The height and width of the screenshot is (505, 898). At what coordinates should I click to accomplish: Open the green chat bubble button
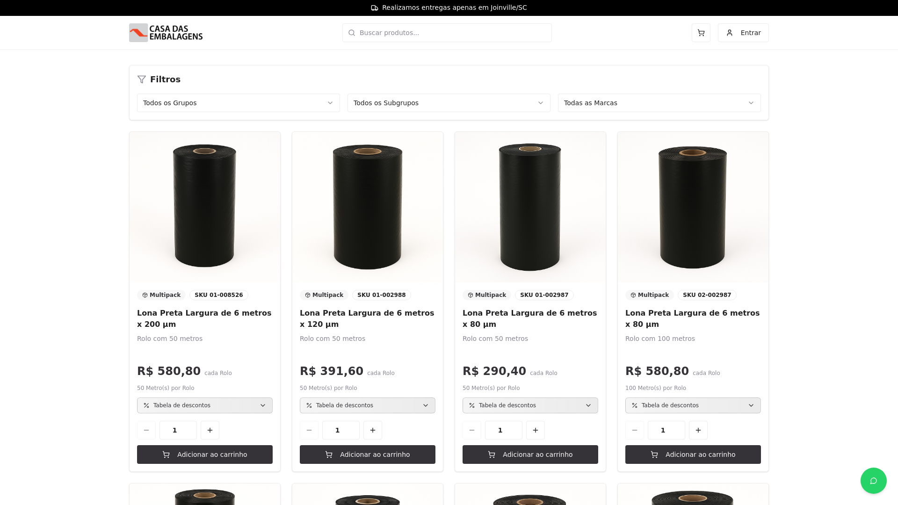tap(873, 481)
